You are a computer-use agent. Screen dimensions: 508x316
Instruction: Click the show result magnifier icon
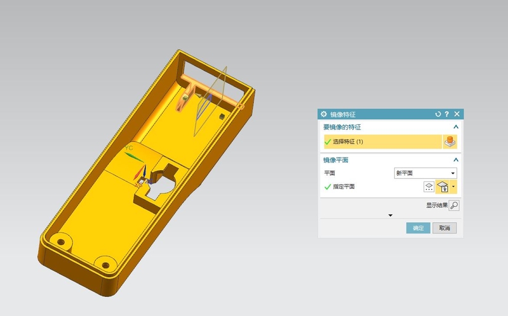pos(453,206)
